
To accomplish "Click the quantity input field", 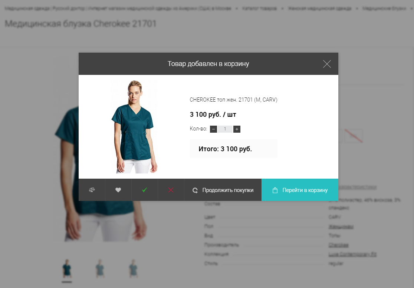I will coord(225,129).
